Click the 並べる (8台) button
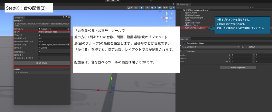This screenshot has height=112, width=272. (x=42, y=63)
